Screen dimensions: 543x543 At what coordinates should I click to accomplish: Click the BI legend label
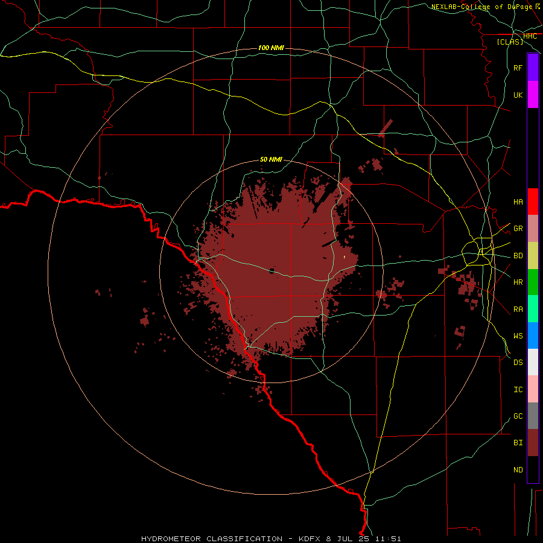click(x=518, y=443)
